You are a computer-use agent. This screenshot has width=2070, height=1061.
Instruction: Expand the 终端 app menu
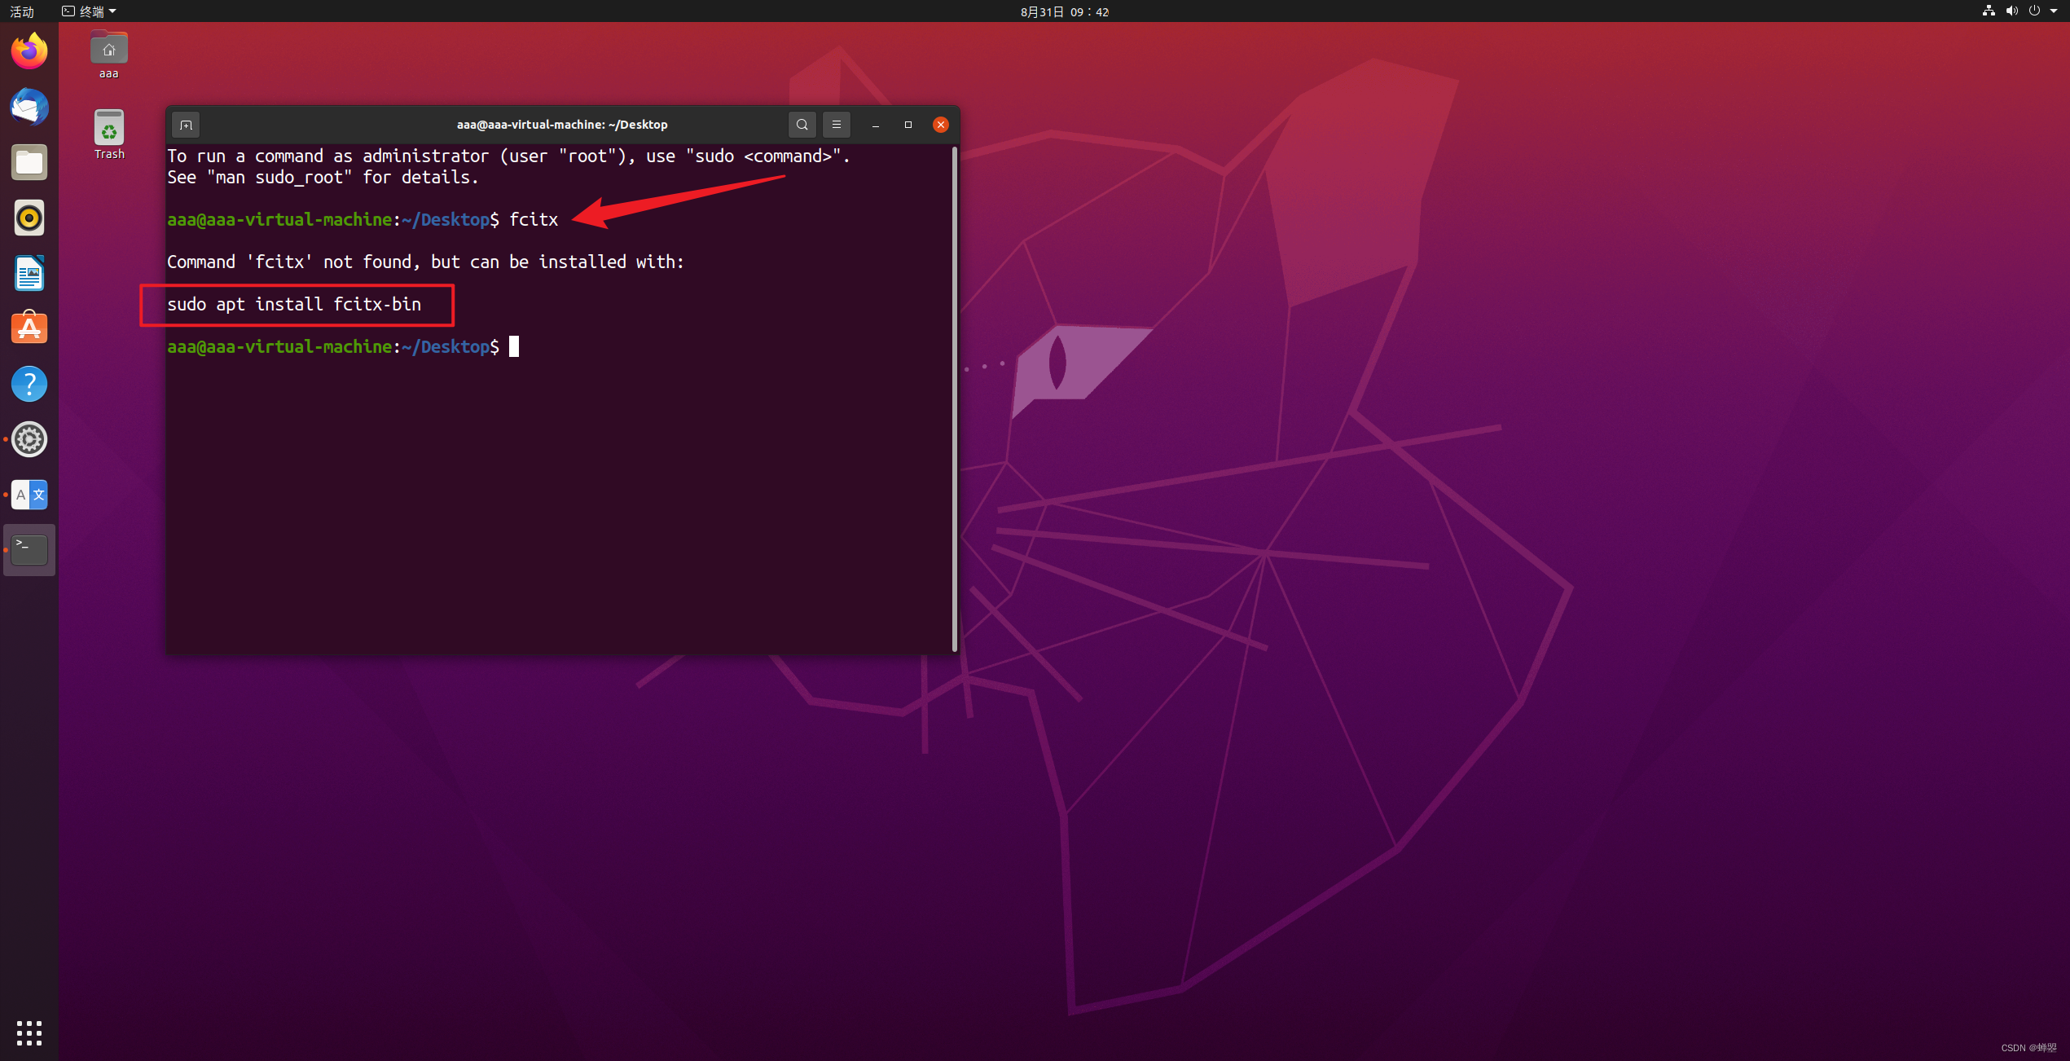[x=90, y=11]
